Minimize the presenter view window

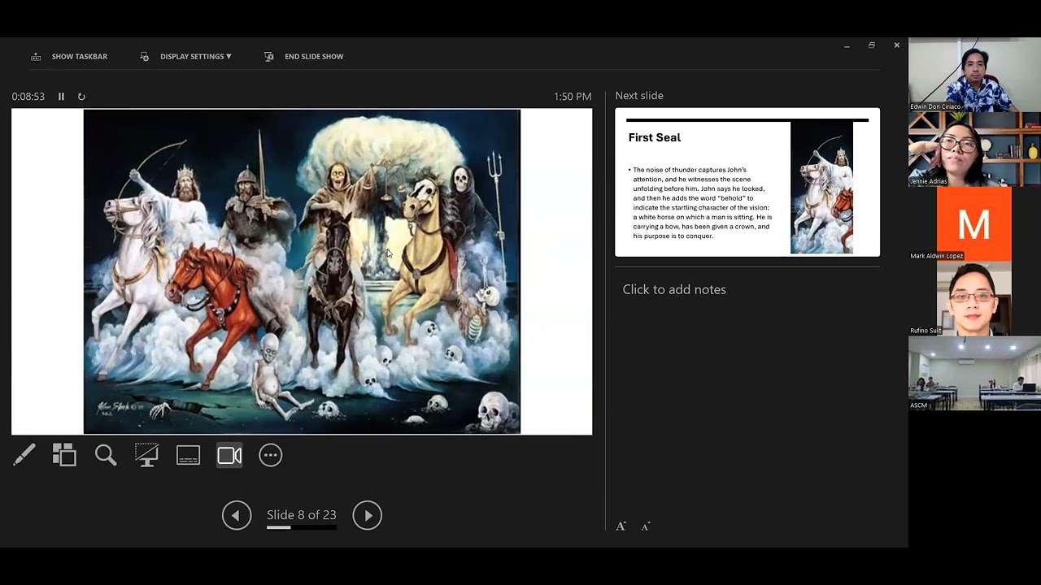click(847, 46)
